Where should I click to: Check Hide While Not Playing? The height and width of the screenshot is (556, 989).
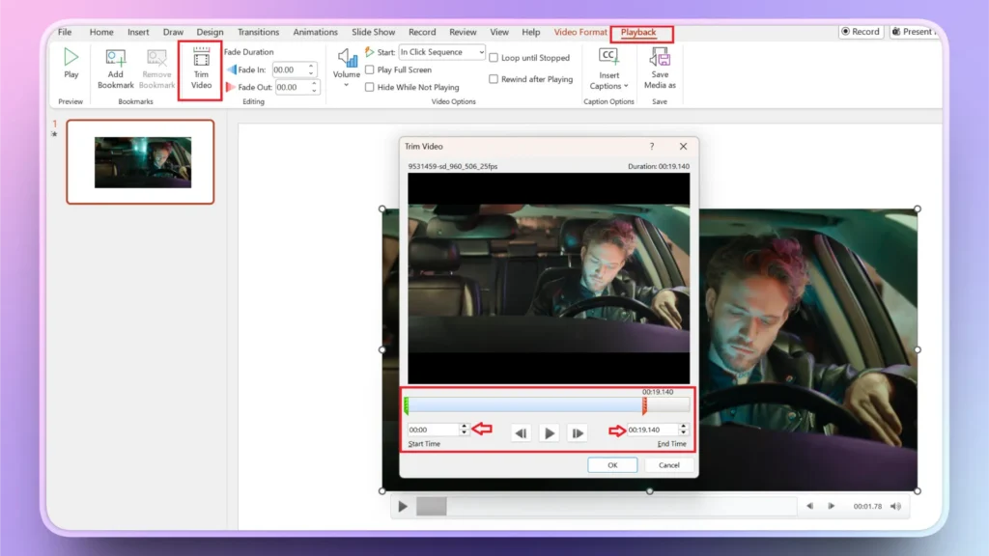pyautogui.click(x=370, y=88)
